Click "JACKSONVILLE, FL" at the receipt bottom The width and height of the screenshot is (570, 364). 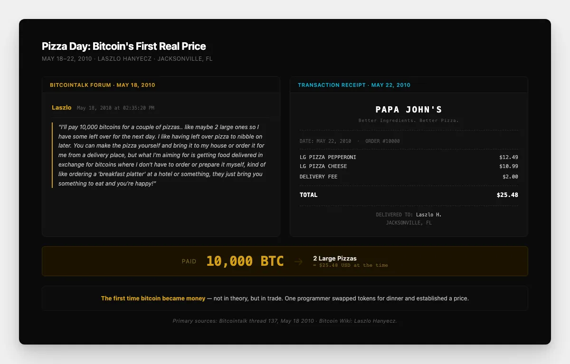coord(408,223)
